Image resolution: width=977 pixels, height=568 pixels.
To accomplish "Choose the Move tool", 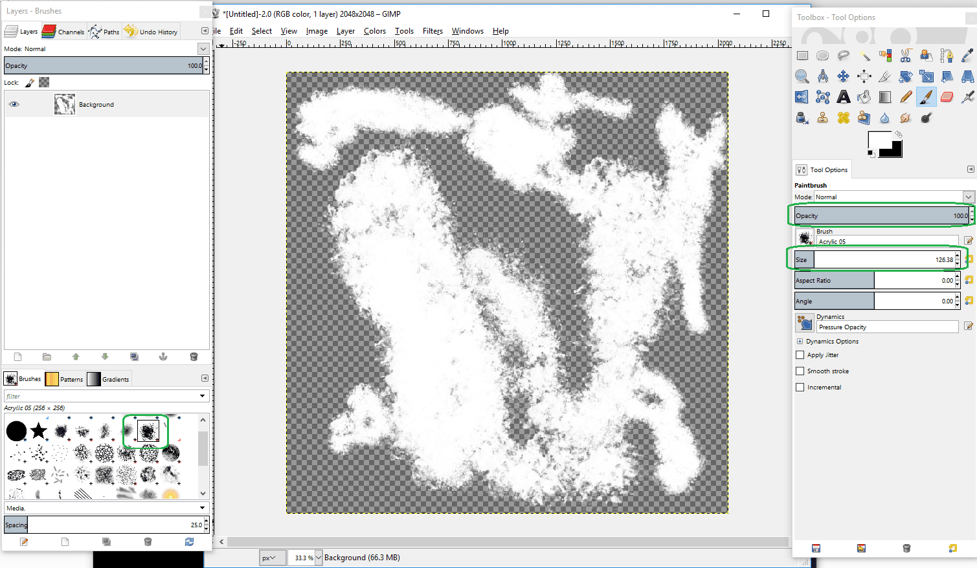I will (x=843, y=76).
